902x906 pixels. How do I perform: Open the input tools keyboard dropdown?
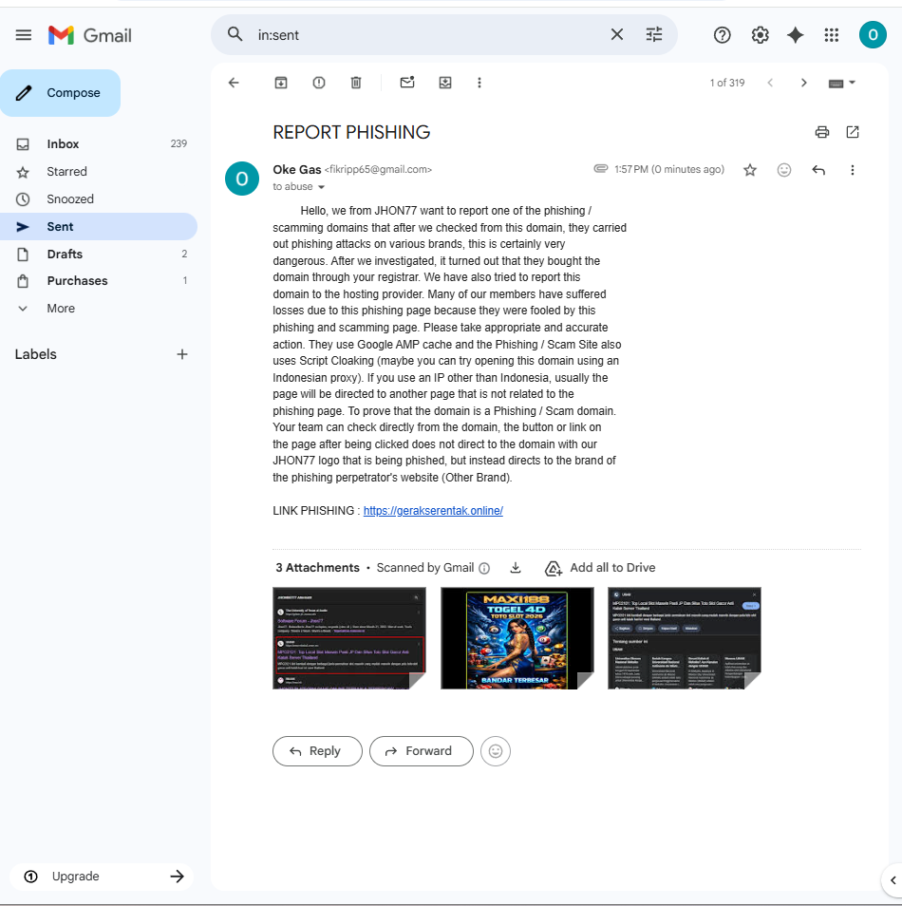[841, 83]
